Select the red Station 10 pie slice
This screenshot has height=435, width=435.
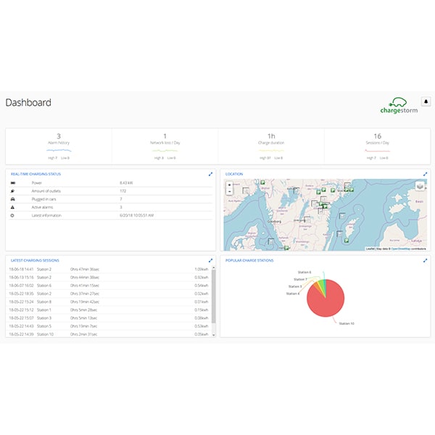326,301
